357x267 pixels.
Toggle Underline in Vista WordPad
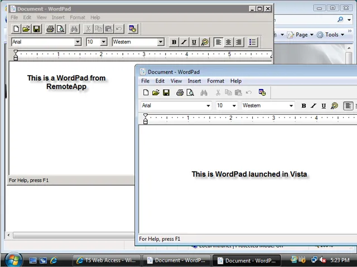tap(324, 106)
